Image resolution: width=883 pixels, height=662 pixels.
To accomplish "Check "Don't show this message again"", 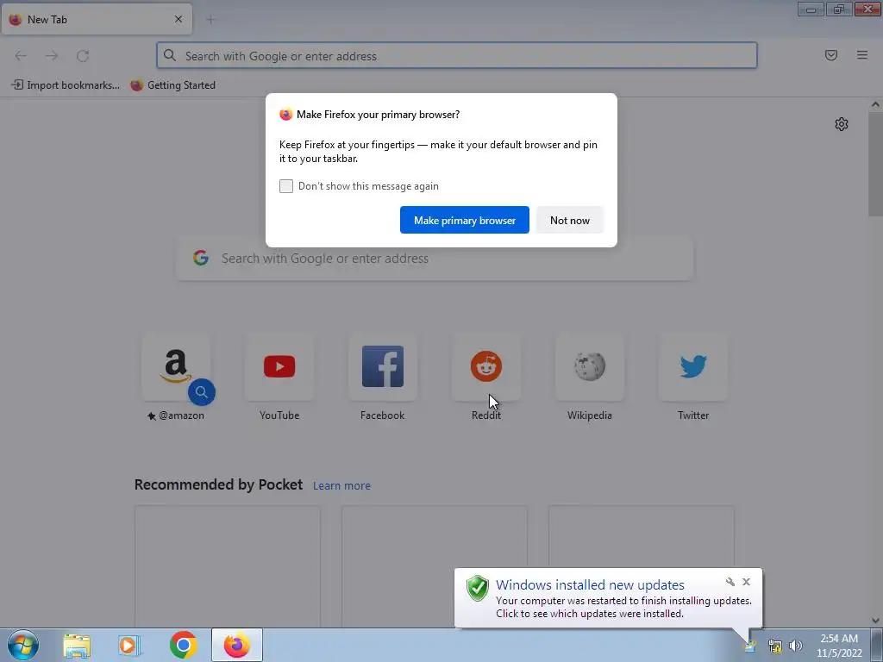I will pos(286,186).
